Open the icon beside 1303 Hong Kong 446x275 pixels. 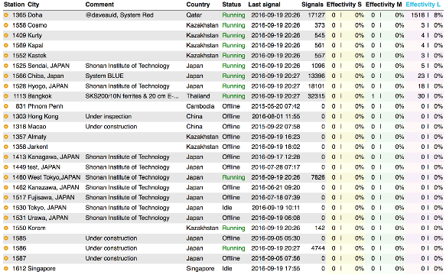(5, 116)
